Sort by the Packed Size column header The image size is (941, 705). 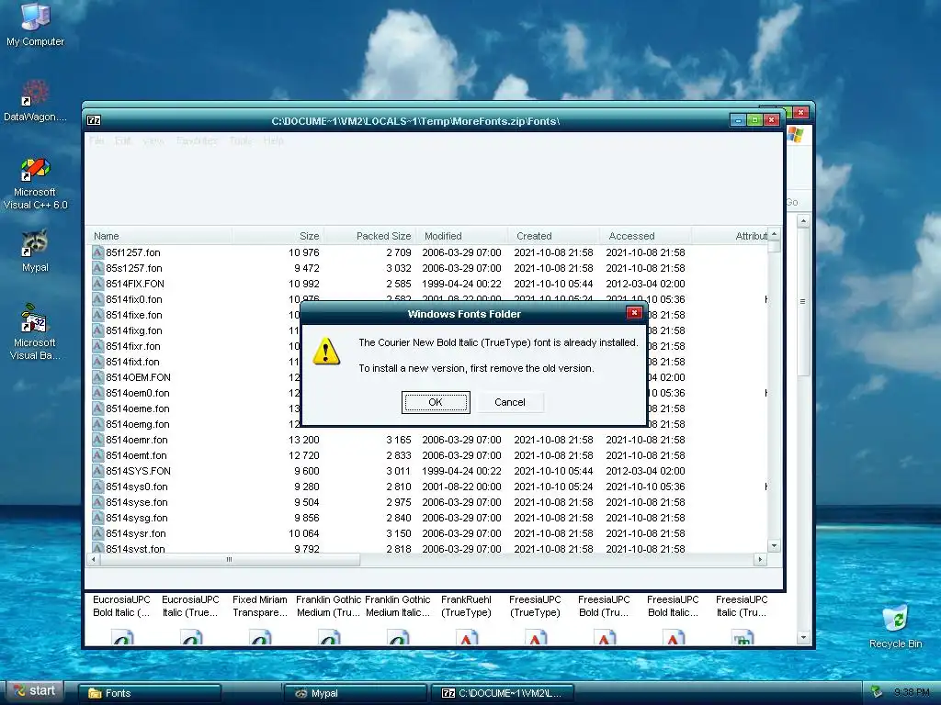[369, 236]
